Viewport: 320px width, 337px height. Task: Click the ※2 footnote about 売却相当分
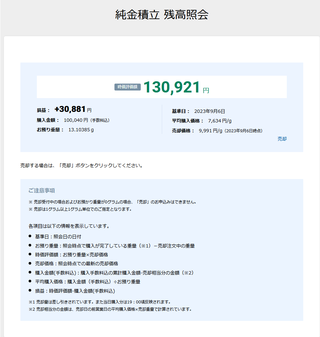(110, 309)
